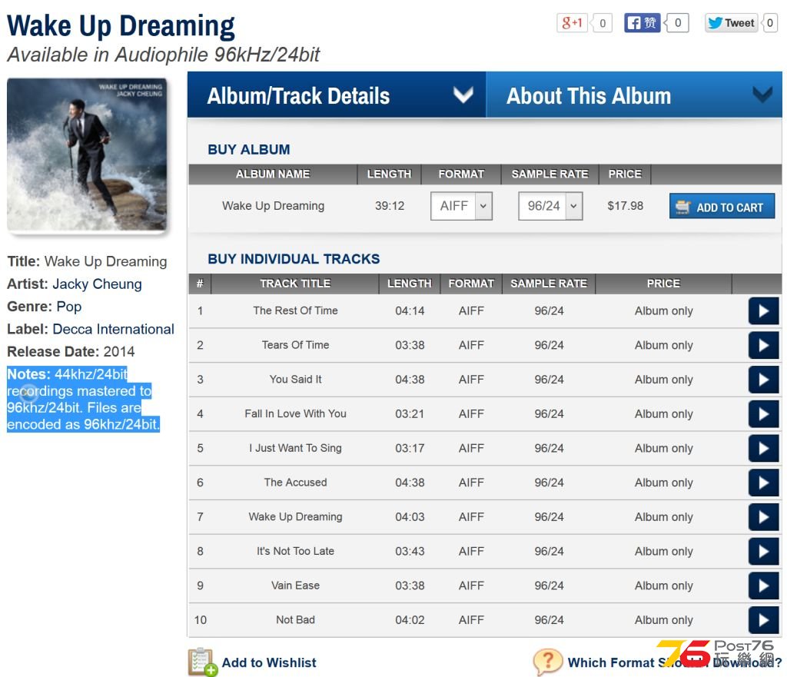This screenshot has height=677, width=787.
Task: Open genre link Pop
Action: pyautogui.click(x=68, y=307)
